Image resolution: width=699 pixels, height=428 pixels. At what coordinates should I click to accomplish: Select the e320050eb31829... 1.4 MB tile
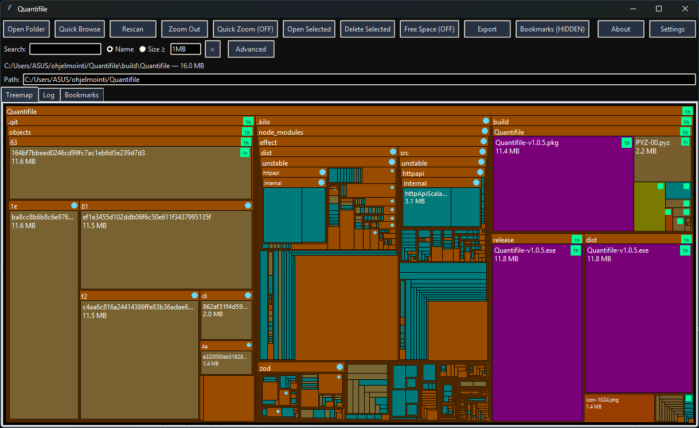(x=226, y=363)
